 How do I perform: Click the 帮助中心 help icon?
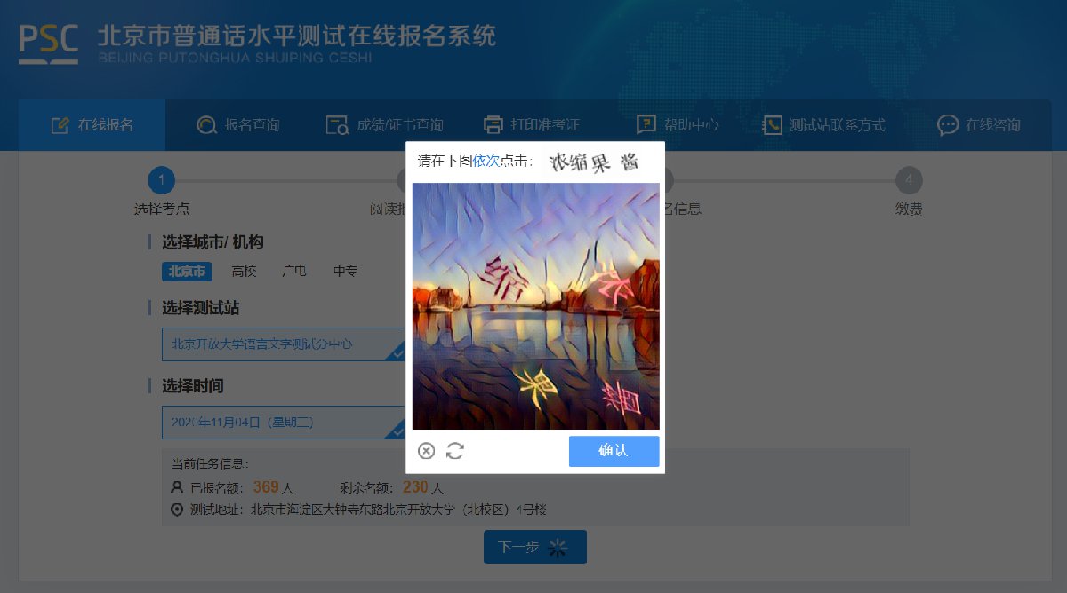click(x=646, y=125)
